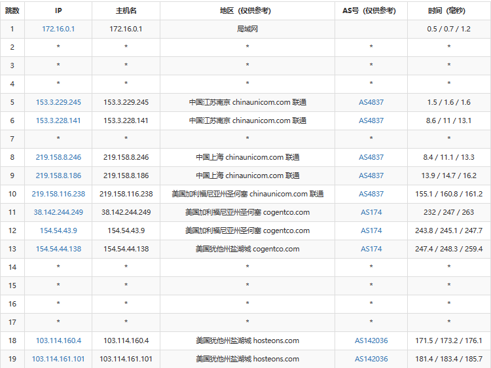This screenshot has width=491, height=368.
Task: Open AS142036 link in hop 18 row
Action: click(371, 340)
